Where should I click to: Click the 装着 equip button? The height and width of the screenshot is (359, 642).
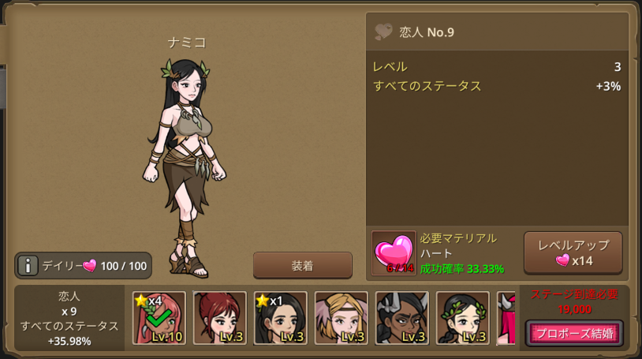(303, 266)
